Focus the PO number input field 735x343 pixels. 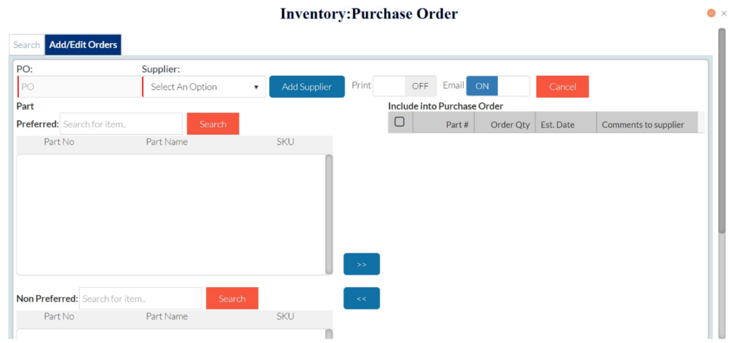[x=79, y=87]
